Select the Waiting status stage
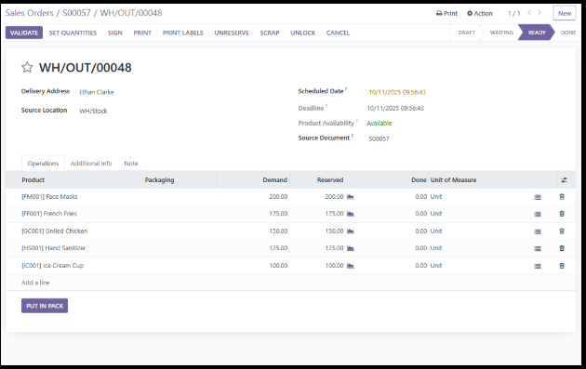 click(x=501, y=33)
